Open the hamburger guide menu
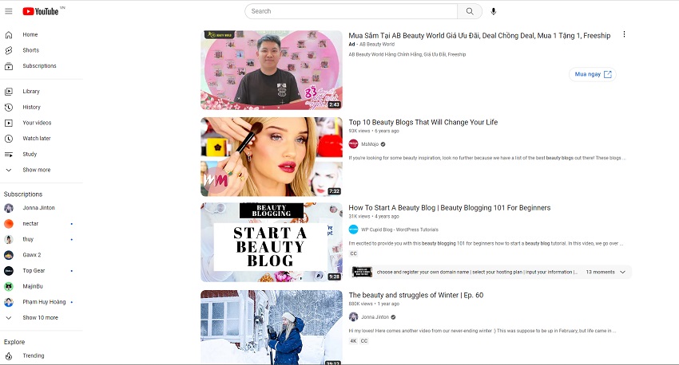This screenshot has height=365, width=679. coord(9,11)
